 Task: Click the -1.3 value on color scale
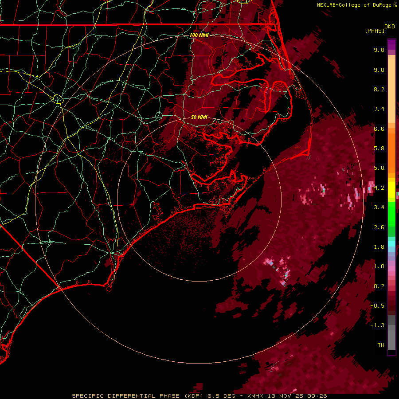click(x=377, y=325)
